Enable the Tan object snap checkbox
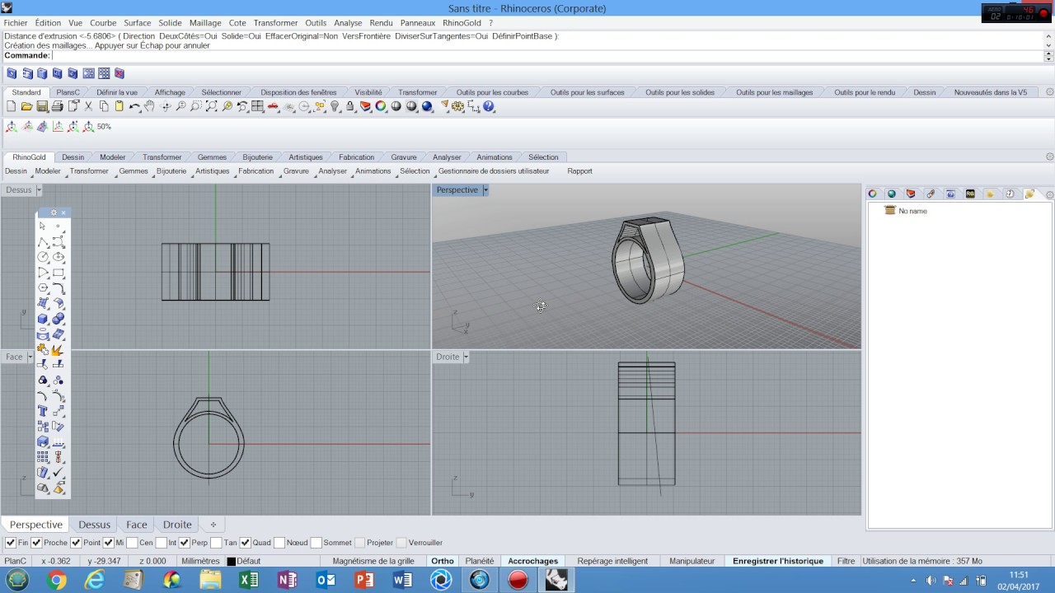1055x593 pixels. pyautogui.click(x=216, y=543)
